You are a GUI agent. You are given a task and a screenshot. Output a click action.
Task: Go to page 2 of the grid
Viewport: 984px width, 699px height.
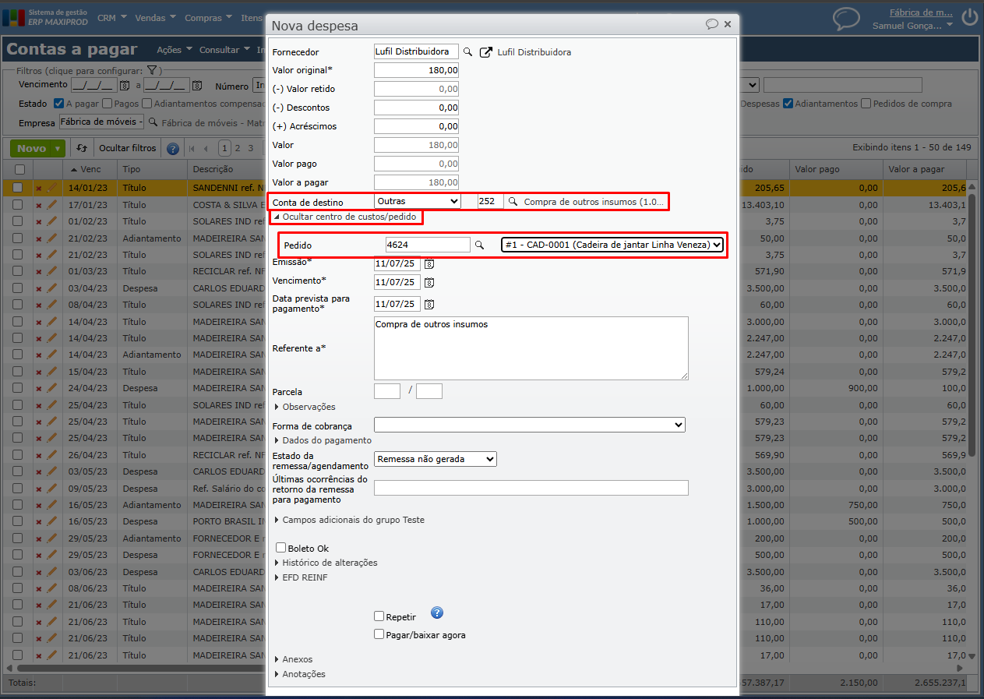pos(238,148)
